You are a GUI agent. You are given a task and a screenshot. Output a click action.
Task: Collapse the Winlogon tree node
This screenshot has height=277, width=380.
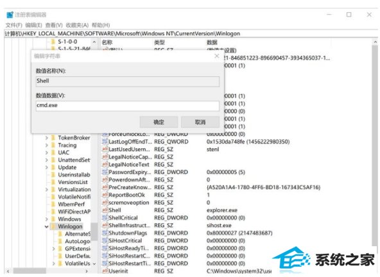tap(46, 226)
